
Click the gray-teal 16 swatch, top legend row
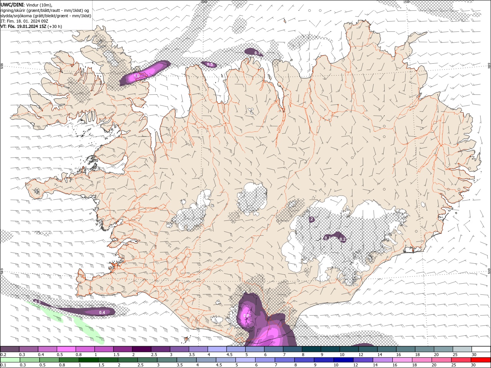pos(406,349)
